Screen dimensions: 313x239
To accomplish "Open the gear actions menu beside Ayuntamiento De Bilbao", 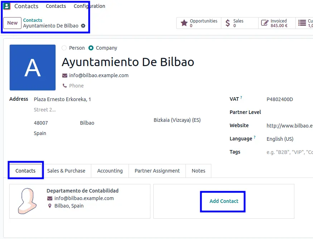I will tap(83, 26).
